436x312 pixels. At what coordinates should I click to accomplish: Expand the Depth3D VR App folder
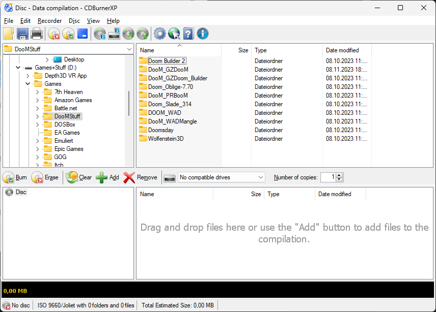point(28,76)
